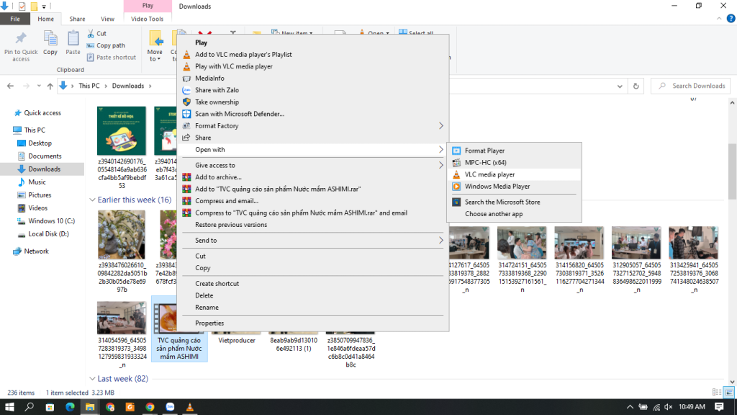Collapse the Earlier this week group
Image resolution: width=737 pixels, height=415 pixels.
(x=92, y=200)
